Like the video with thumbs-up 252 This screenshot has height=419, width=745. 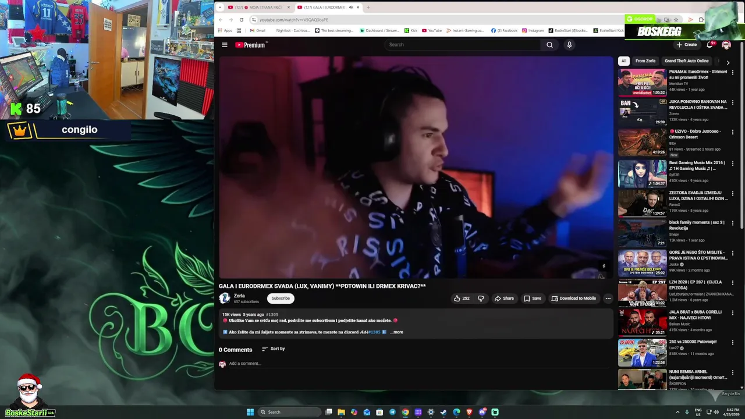pos(462,299)
